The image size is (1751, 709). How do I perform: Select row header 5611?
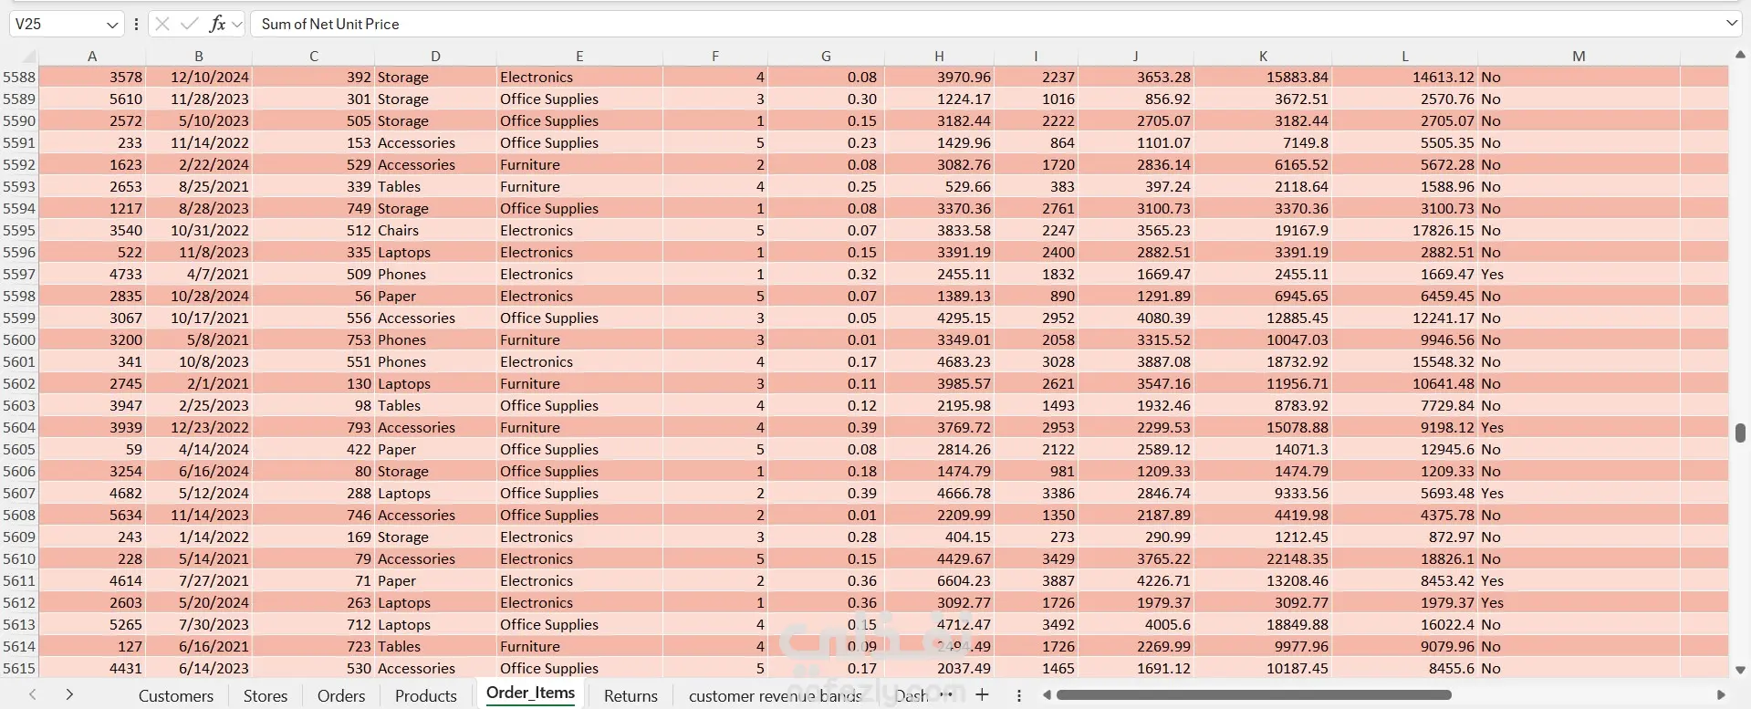click(19, 580)
